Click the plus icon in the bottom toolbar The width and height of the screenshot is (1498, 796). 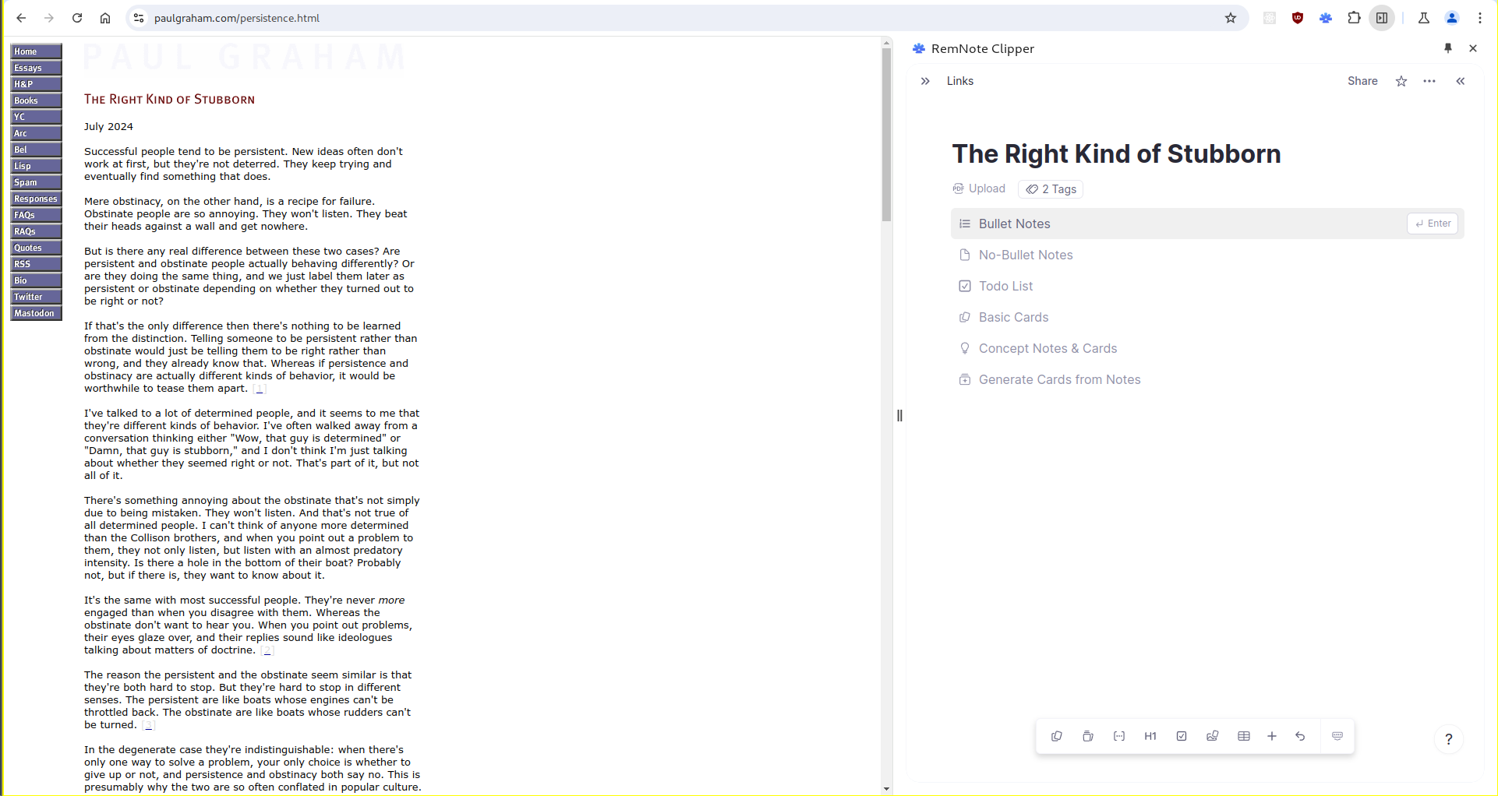pyautogui.click(x=1271, y=736)
